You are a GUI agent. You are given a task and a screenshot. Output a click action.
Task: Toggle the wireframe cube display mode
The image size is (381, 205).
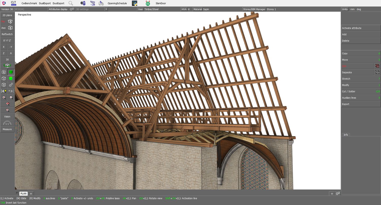click(x=4, y=72)
